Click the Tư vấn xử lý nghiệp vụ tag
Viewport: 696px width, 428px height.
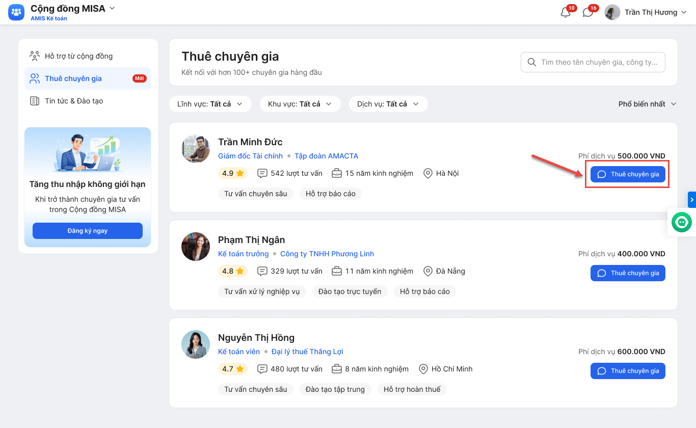262,291
